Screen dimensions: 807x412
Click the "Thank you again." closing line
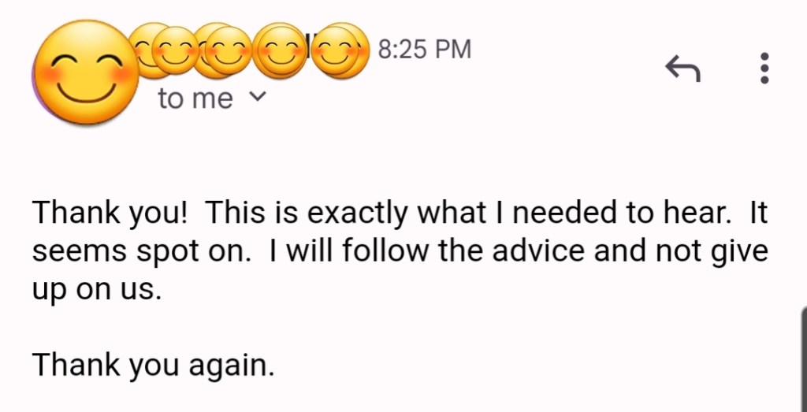[154, 366]
